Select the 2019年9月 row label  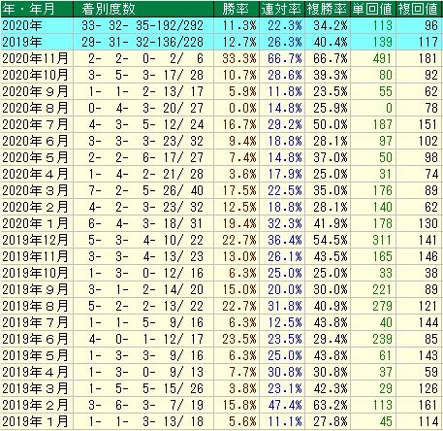[35, 289]
